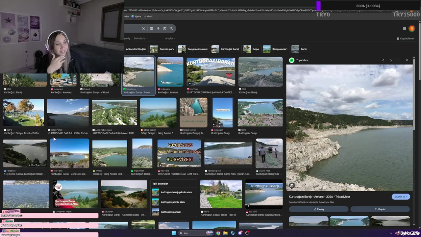Open Google Chrome from the taskbar

pos(218,233)
